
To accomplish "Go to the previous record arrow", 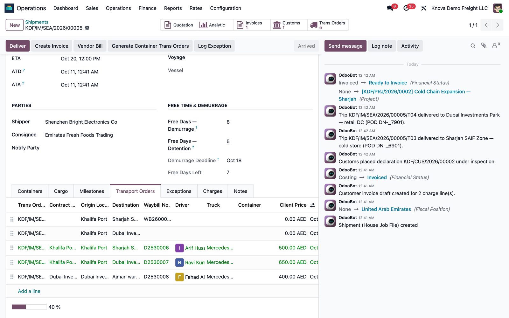I will [x=486, y=25].
